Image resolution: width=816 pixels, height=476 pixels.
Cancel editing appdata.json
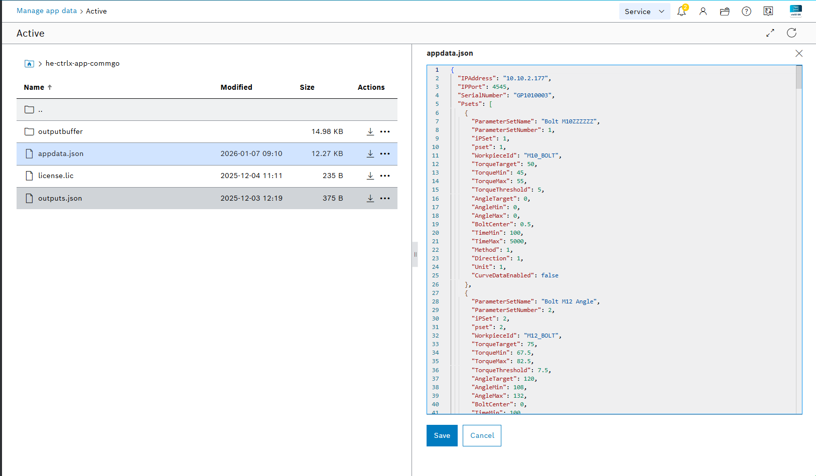click(482, 435)
